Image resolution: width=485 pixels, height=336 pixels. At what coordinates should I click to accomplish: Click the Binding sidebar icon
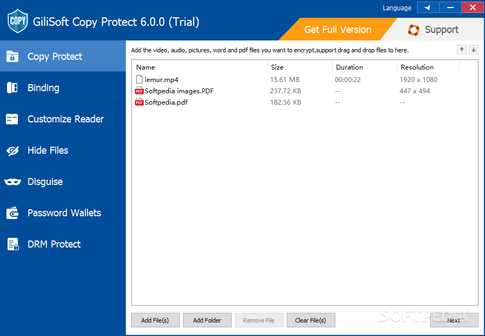[12, 88]
